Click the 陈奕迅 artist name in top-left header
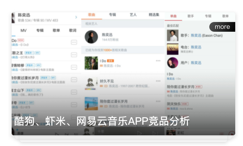Image resolution: width=243 pixels, height=146 pixels. pyautogui.click(x=24, y=15)
